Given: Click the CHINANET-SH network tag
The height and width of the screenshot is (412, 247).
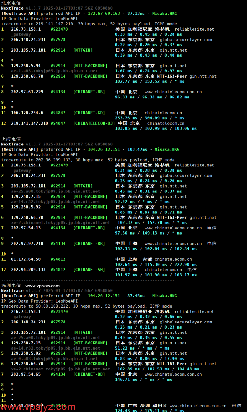Looking at the screenshot, I should (x=89, y=270).
